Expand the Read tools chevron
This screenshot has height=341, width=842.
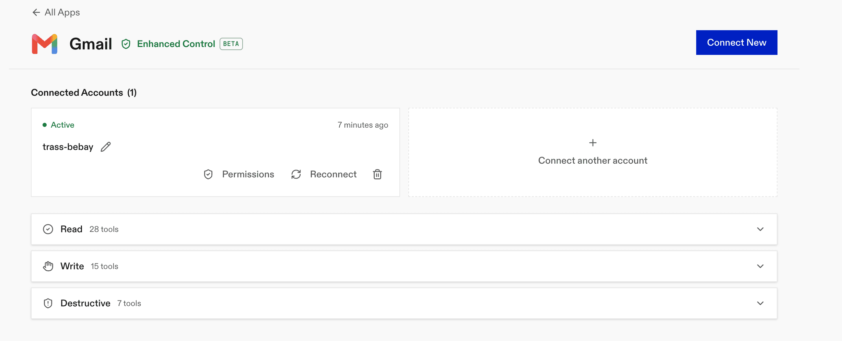760,229
